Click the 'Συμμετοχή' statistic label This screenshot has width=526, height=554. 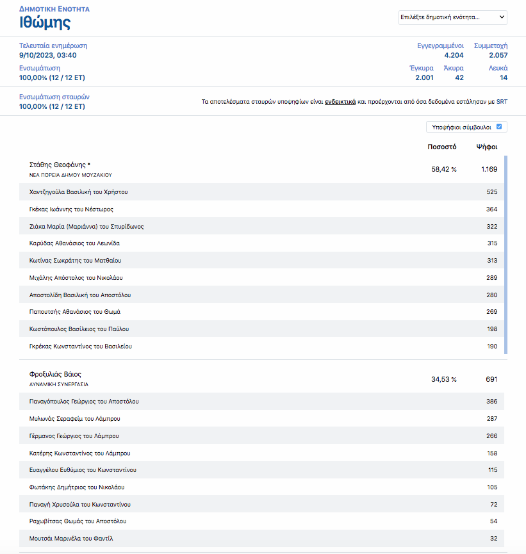click(490, 46)
